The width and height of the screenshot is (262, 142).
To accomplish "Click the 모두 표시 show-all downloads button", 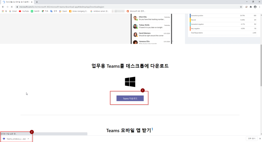I will tap(252, 139).
